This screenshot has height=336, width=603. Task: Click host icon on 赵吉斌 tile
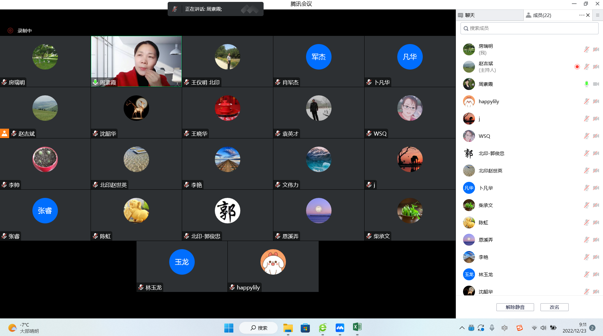point(4,133)
